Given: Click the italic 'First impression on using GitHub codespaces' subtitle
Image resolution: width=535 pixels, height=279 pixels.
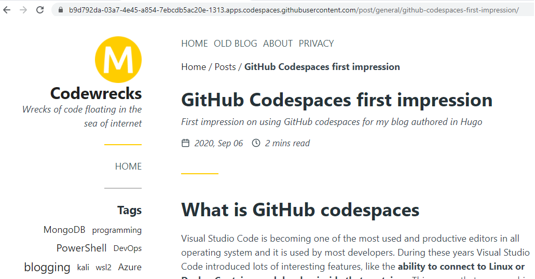Looking at the screenshot, I should point(332,122).
